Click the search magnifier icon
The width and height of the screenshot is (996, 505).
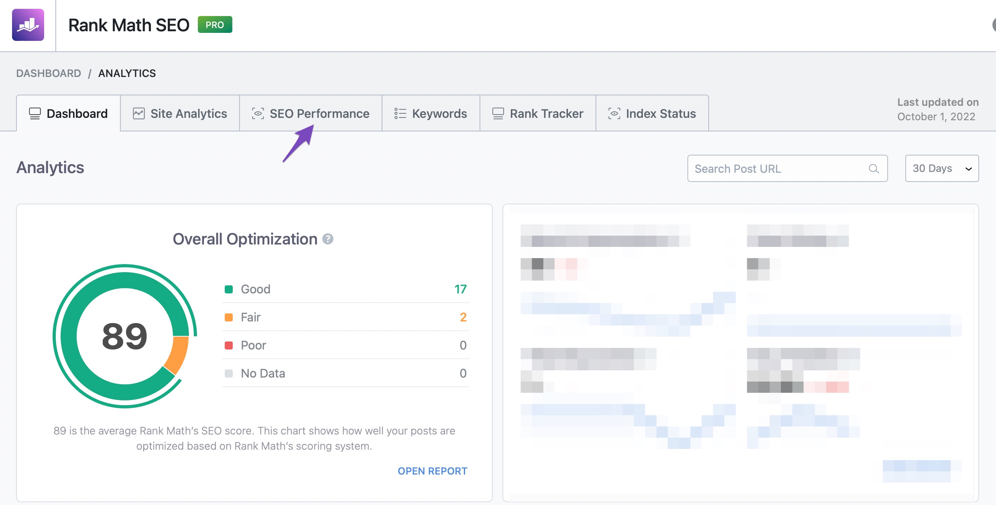pyautogui.click(x=874, y=169)
